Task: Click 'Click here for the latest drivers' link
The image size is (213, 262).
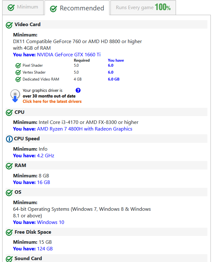Action: pos(52,101)
